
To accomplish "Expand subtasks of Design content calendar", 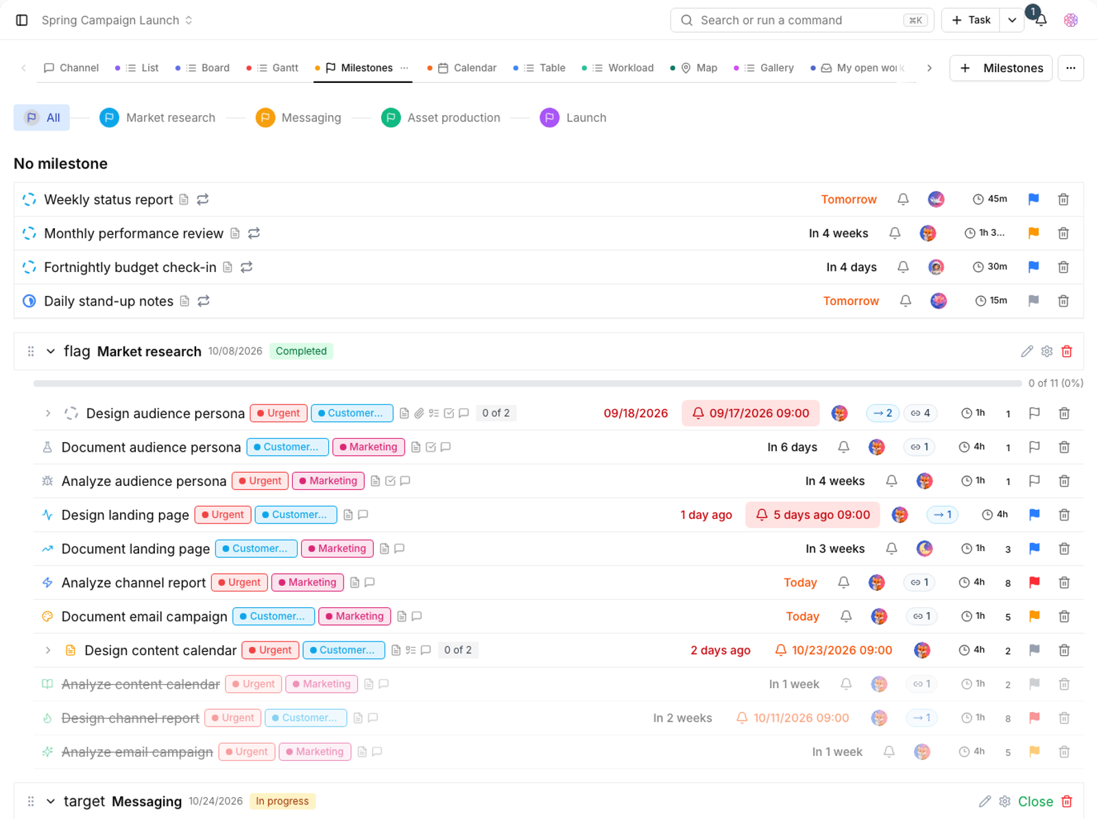I will tap(48, 650).
